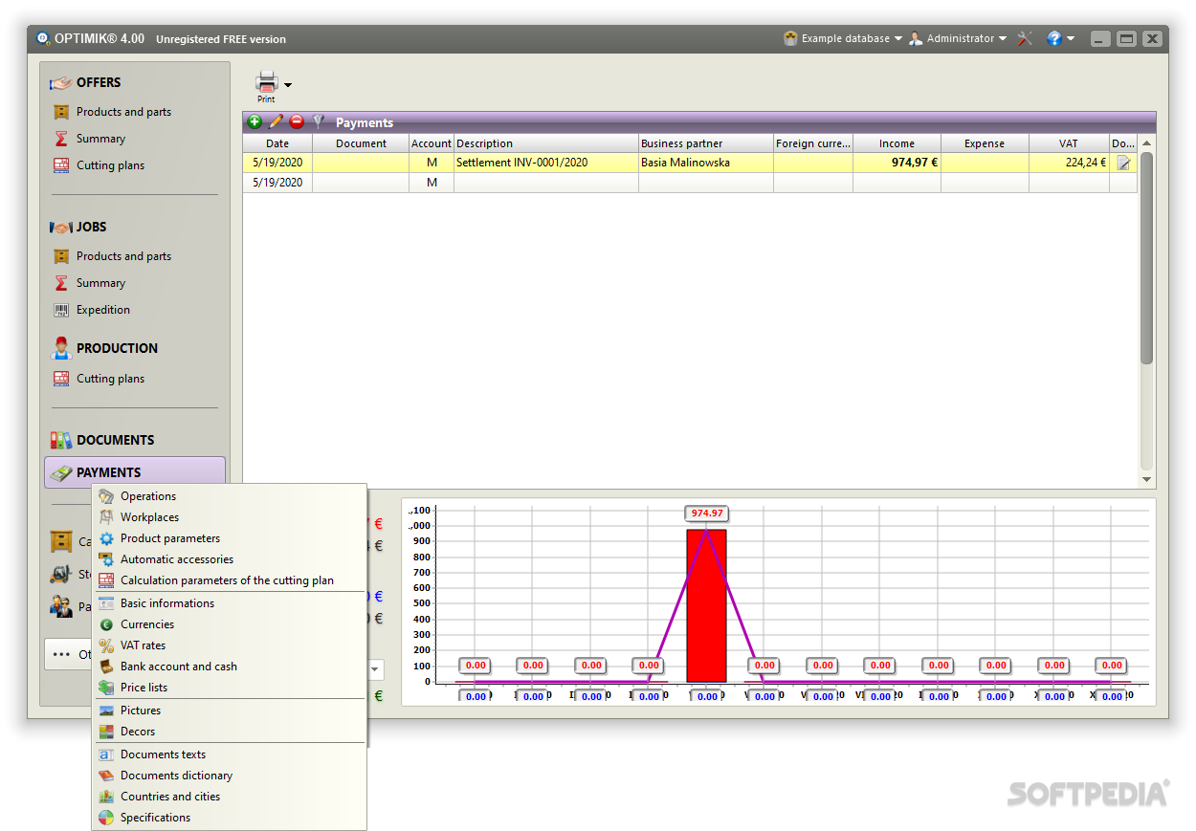Click the Decors icon in menu
Screen dimensions: 1196x831
click(106, 732)
